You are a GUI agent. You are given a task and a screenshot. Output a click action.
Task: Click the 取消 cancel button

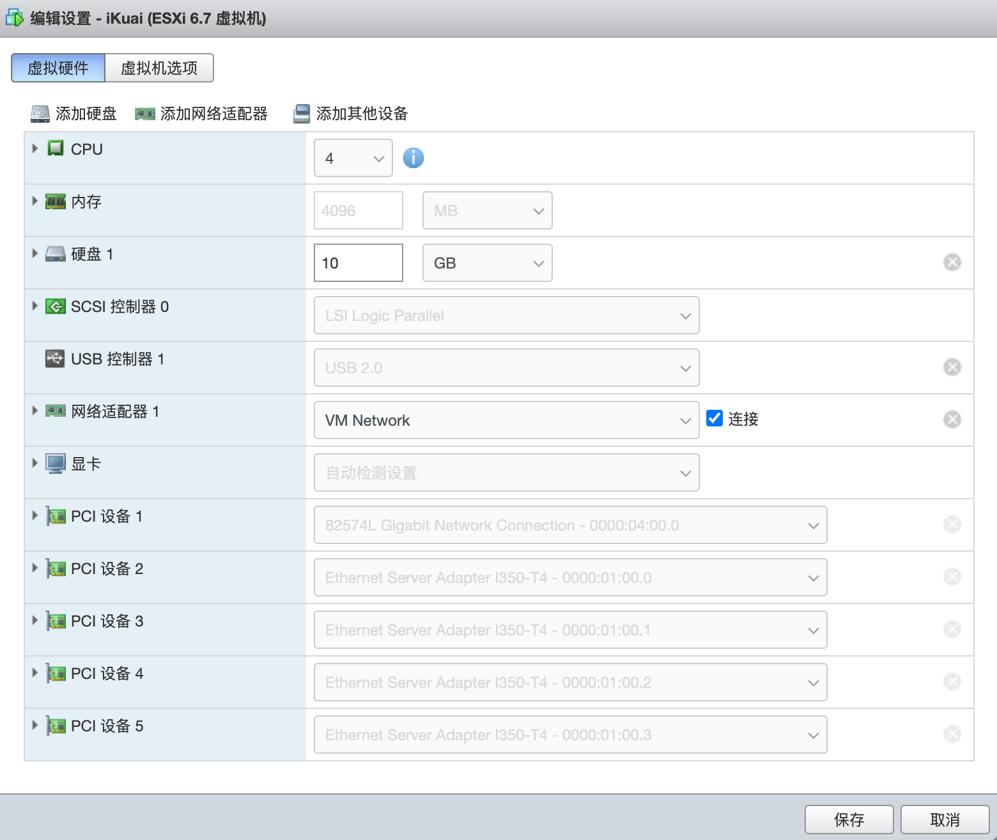tap(945, 820)
